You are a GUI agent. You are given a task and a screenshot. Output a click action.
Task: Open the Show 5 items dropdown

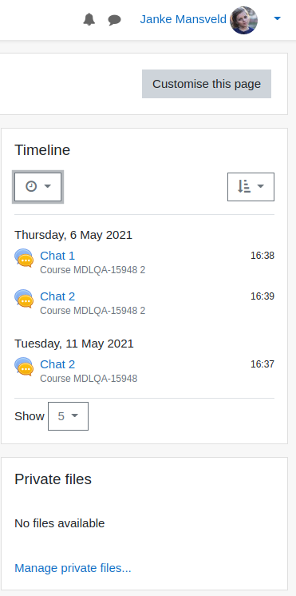[69, 416]
